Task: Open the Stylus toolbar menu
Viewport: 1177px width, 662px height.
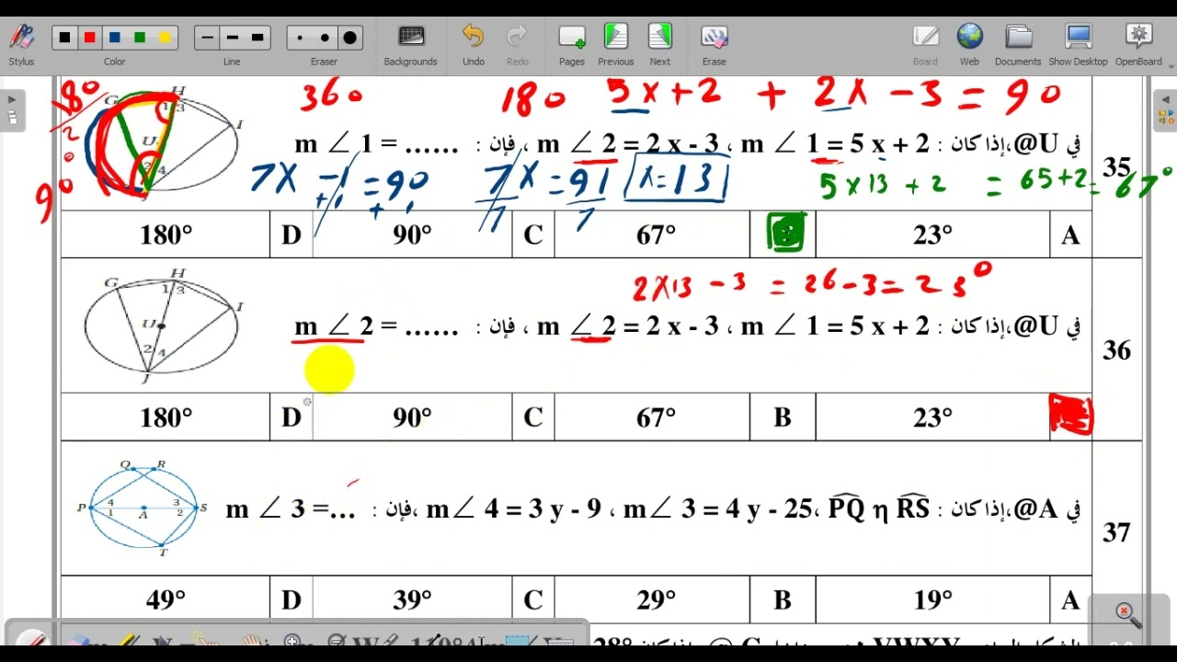Action: pyautogui.click(x=21, y=43)
